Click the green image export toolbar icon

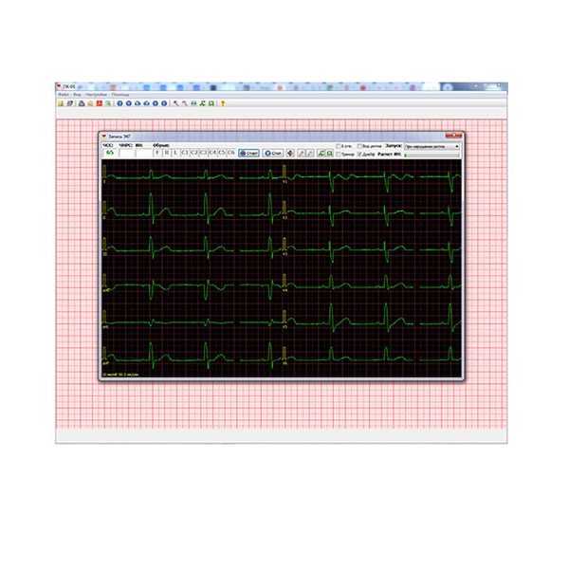coord(108,103)
